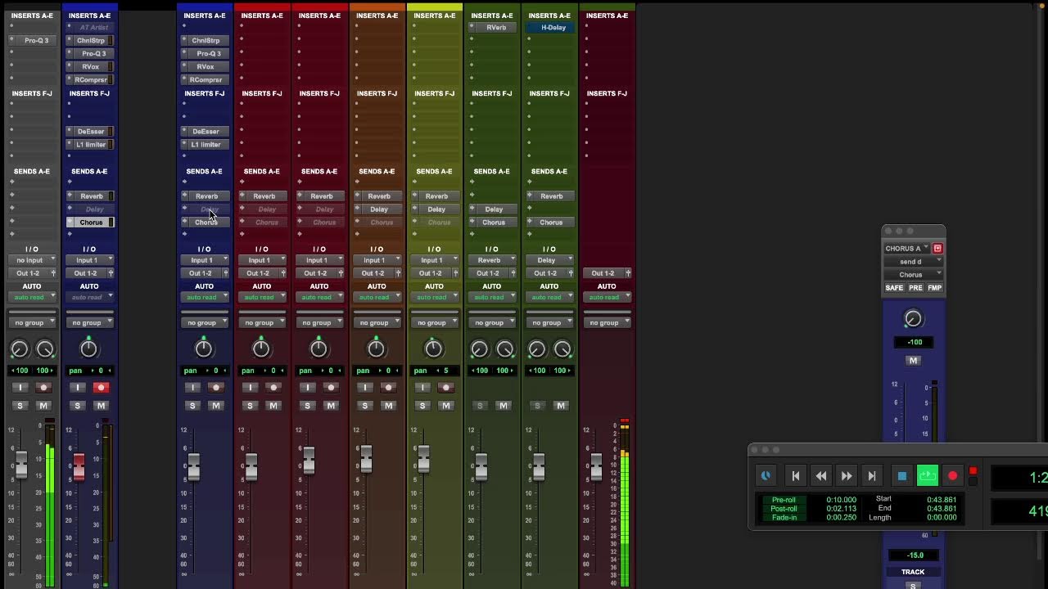Open the 'no input' input selector

[32, 260]
